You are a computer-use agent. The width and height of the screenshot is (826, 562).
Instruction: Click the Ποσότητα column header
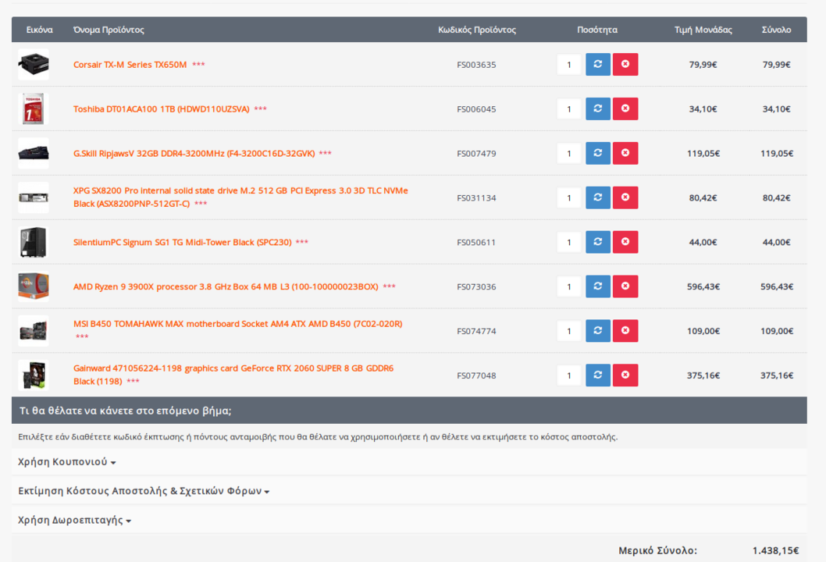pyautogui.click(x=596, y=30)
